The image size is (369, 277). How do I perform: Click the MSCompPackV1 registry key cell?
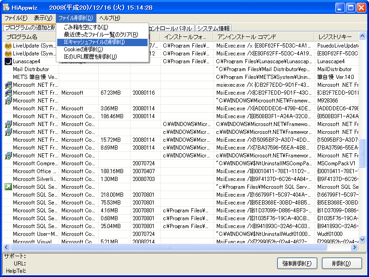(x=336, y=163)
